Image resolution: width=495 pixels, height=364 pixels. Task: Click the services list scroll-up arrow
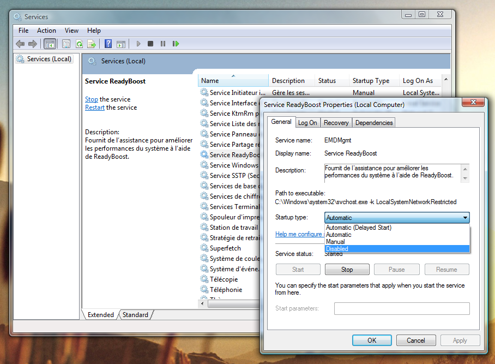pos(446,79)
